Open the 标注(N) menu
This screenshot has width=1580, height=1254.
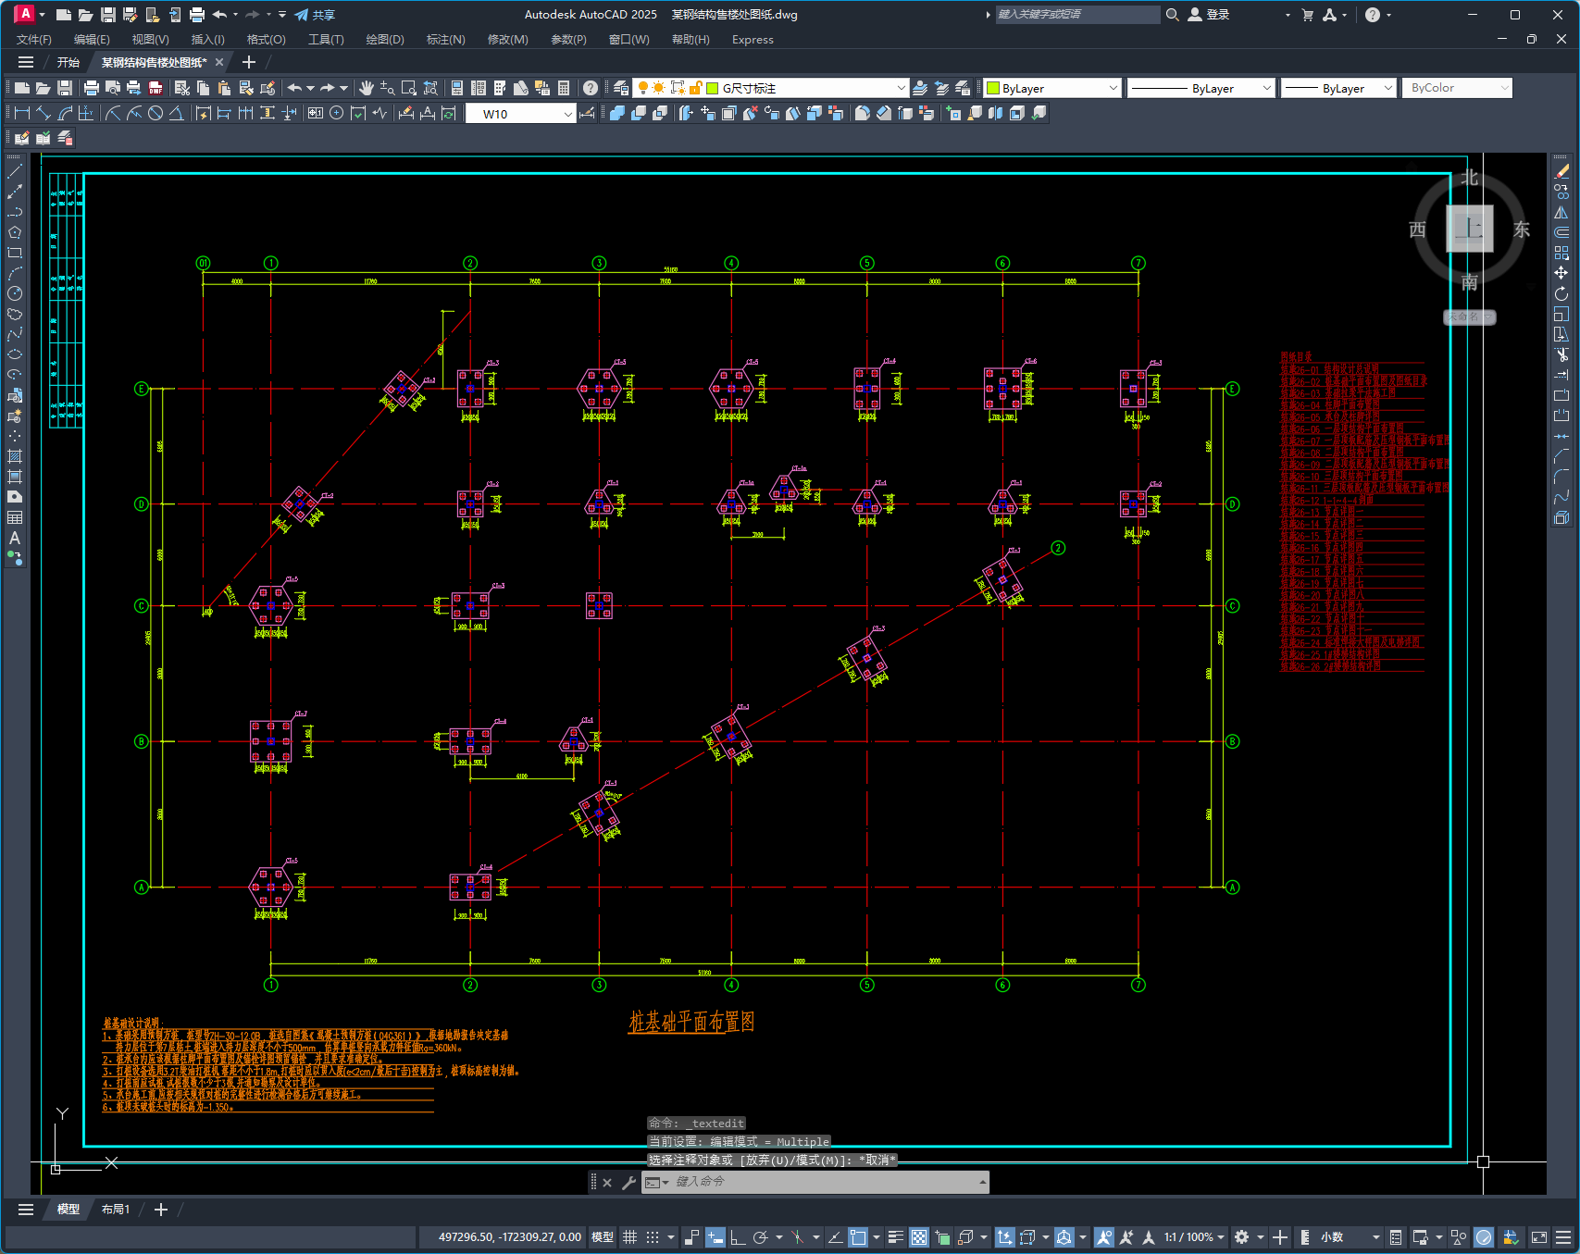(x=445, y=40)
